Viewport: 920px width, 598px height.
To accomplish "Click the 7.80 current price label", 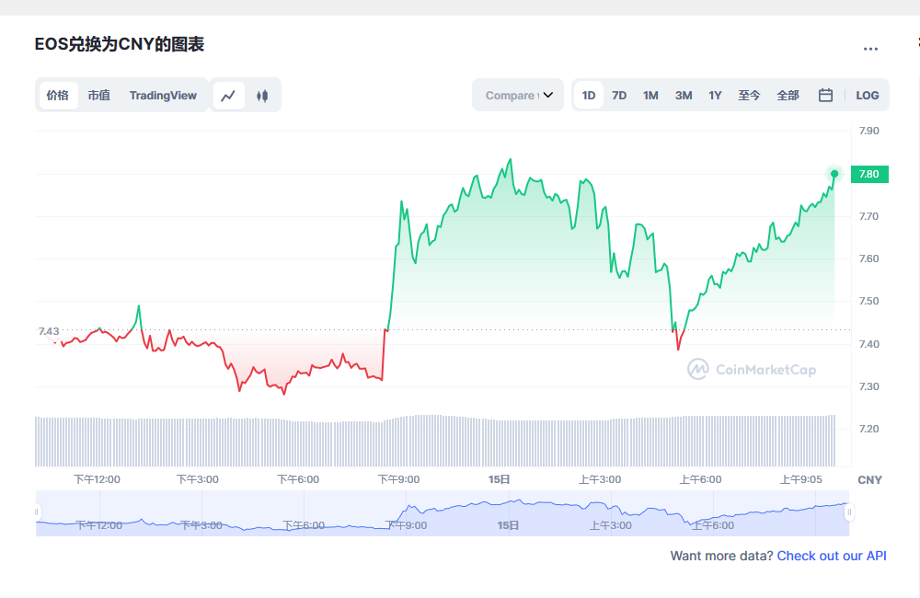I will click(x=869, y=174).
